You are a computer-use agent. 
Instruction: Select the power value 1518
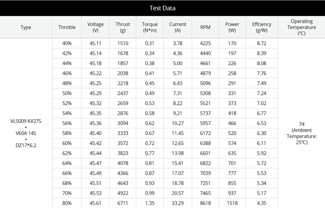click(x=232, y=203)
